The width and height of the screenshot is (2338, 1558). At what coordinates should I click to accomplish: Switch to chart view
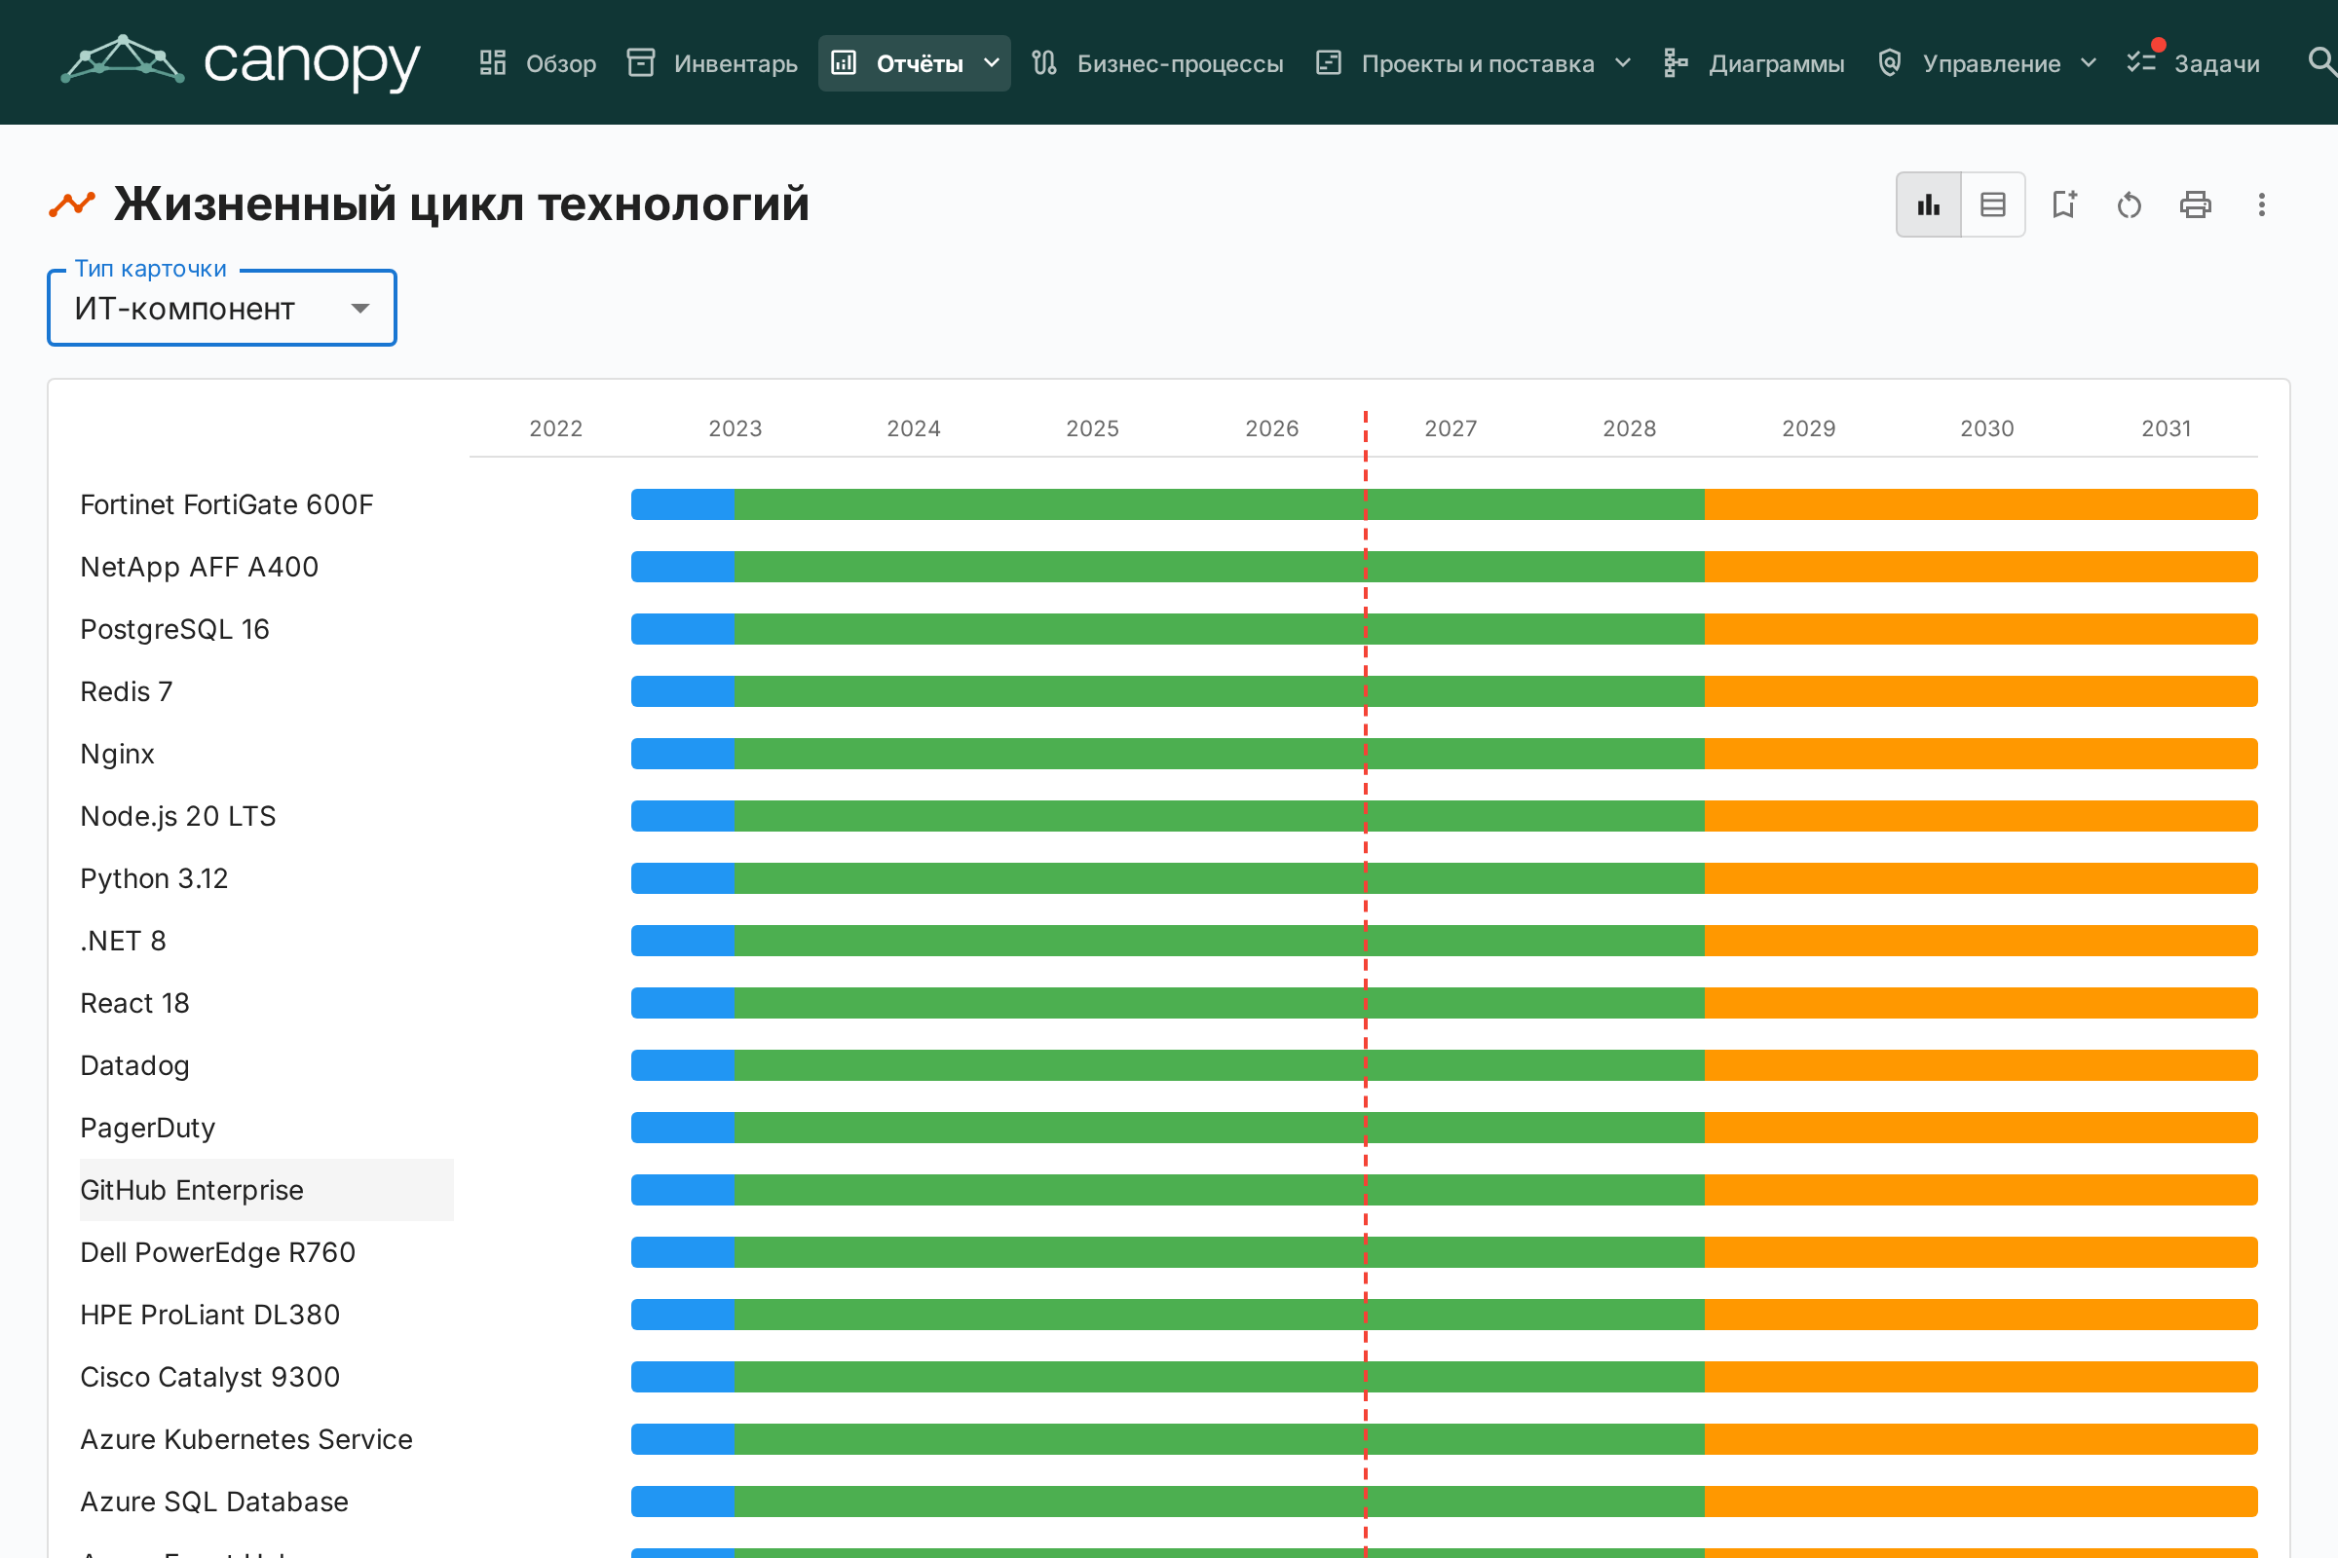1929,204
